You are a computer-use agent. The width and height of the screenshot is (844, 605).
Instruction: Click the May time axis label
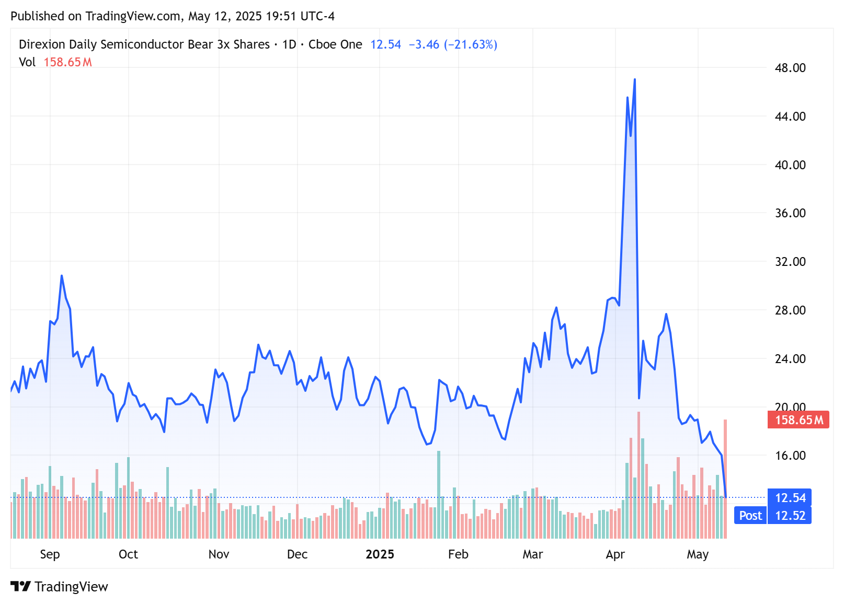coord(698,554)
